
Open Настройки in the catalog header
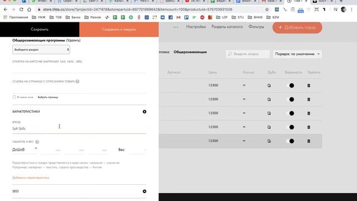click(x=196, y=27)
